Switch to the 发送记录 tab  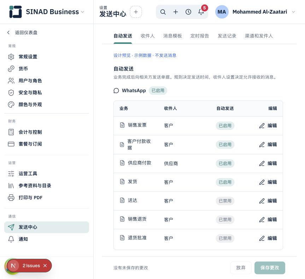[227, 36]
